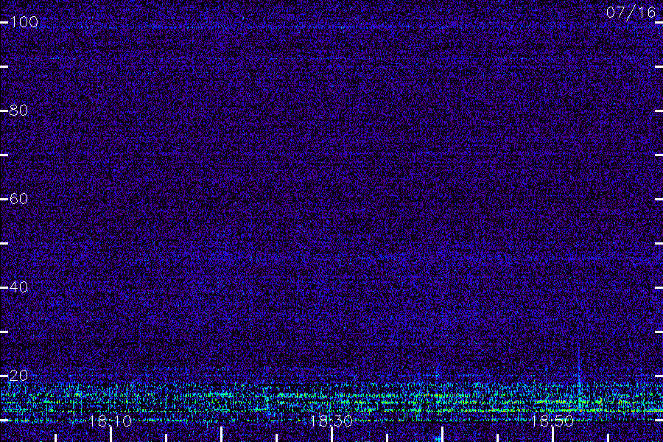The height and width of the screenshot is (442, 663).
Task: Click the 20 frequency axis label
Action: click(18, 376)
